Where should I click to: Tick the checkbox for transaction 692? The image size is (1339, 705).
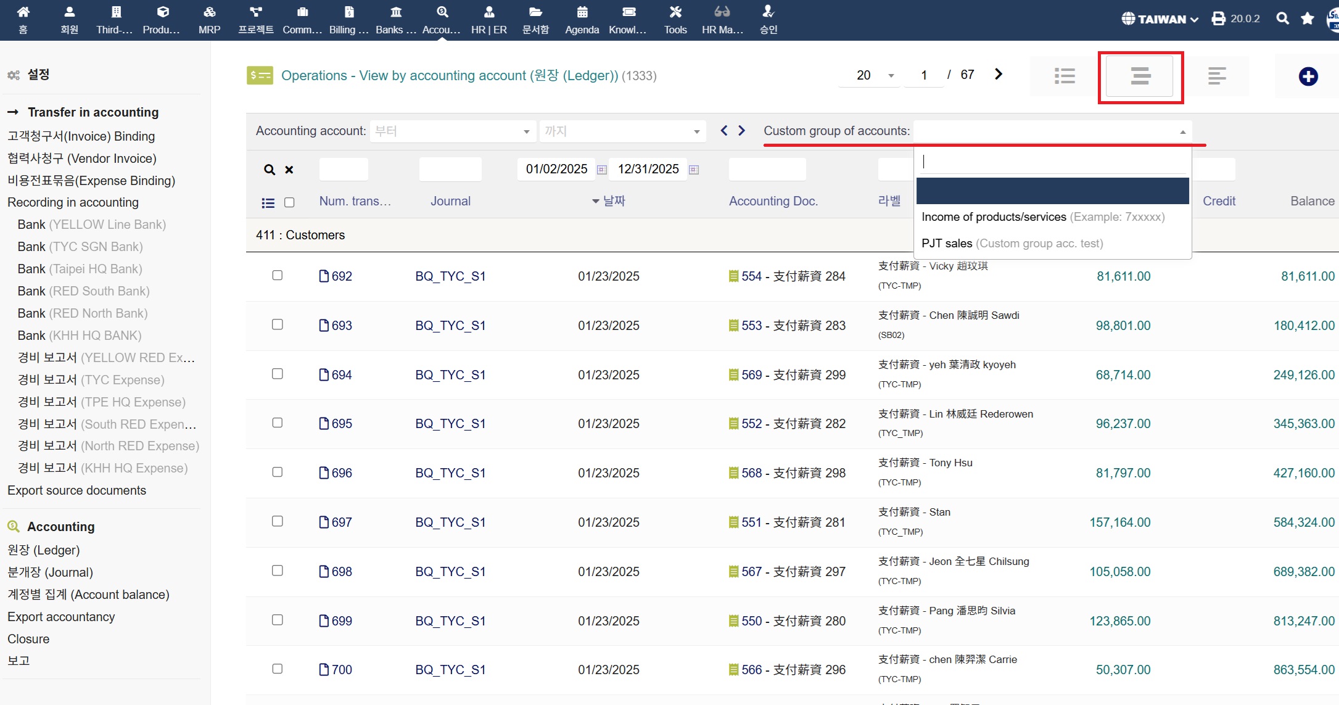pos(278,276)
